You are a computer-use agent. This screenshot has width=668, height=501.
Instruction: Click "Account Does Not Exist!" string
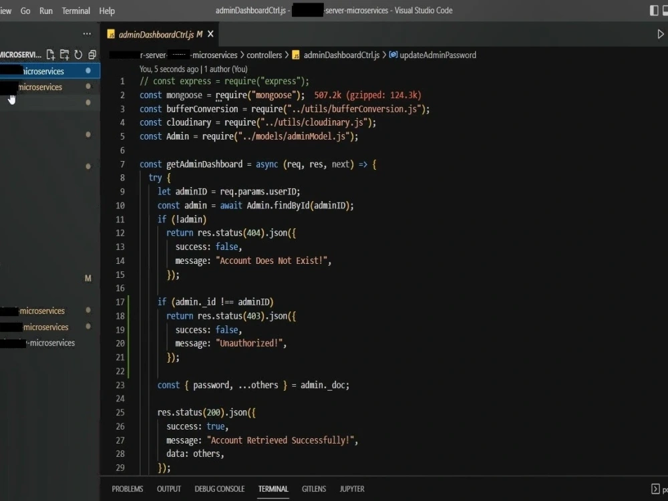271,261
